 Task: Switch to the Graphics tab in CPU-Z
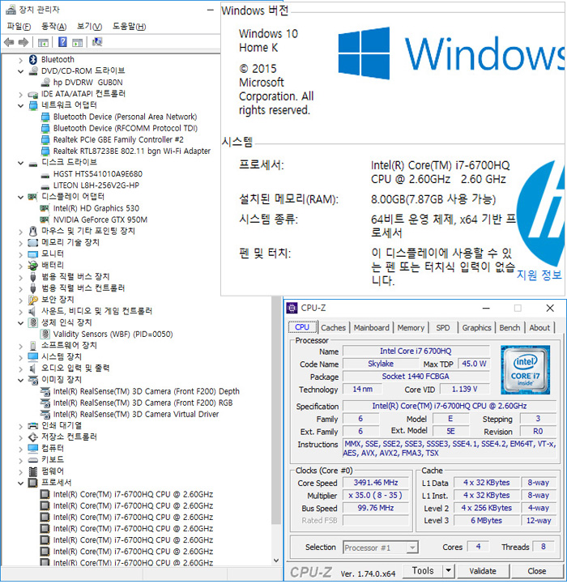(x=476, y=328)
